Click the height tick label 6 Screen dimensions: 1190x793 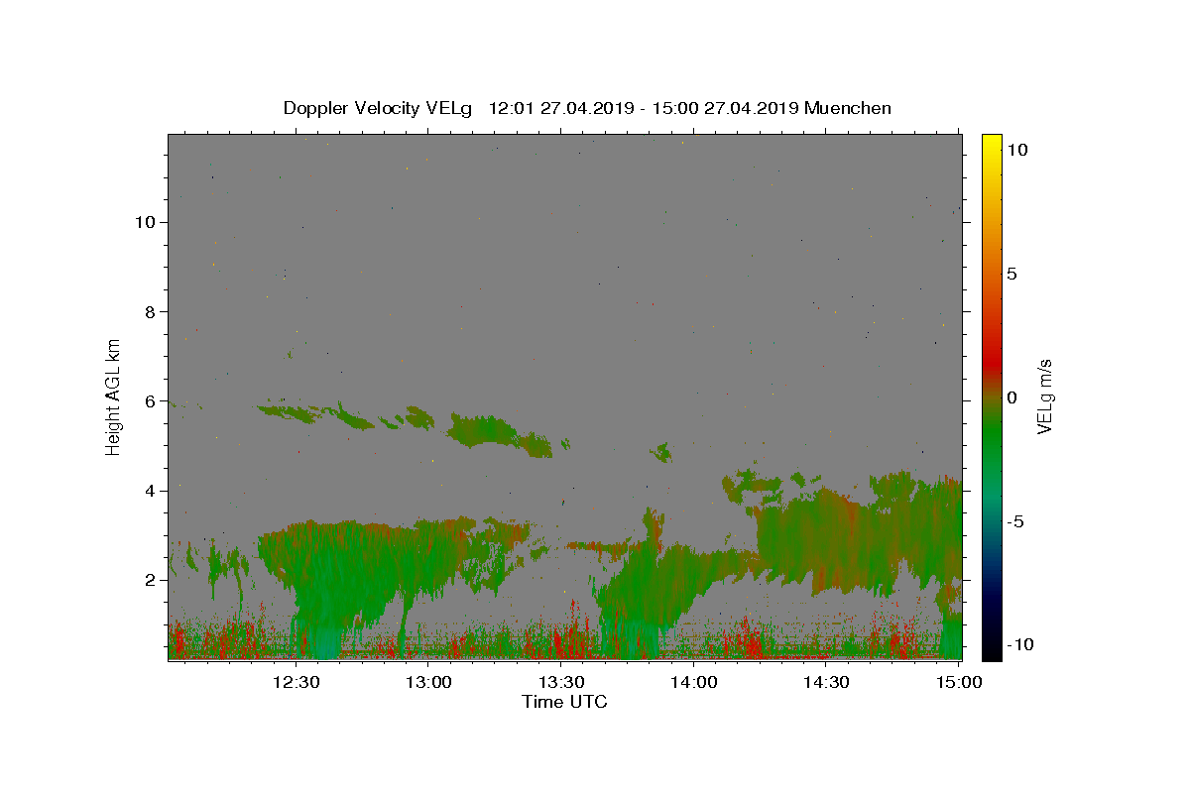click(150, 400)
